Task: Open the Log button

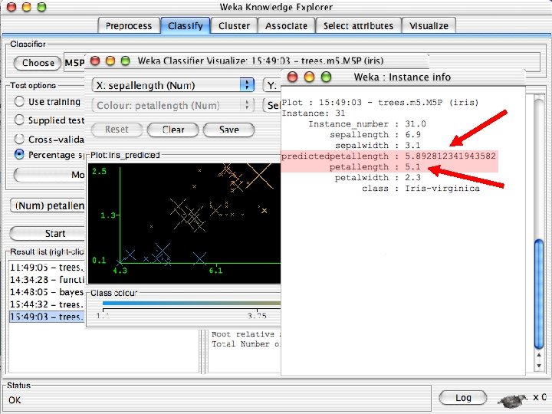Action: tap(463, 398)
